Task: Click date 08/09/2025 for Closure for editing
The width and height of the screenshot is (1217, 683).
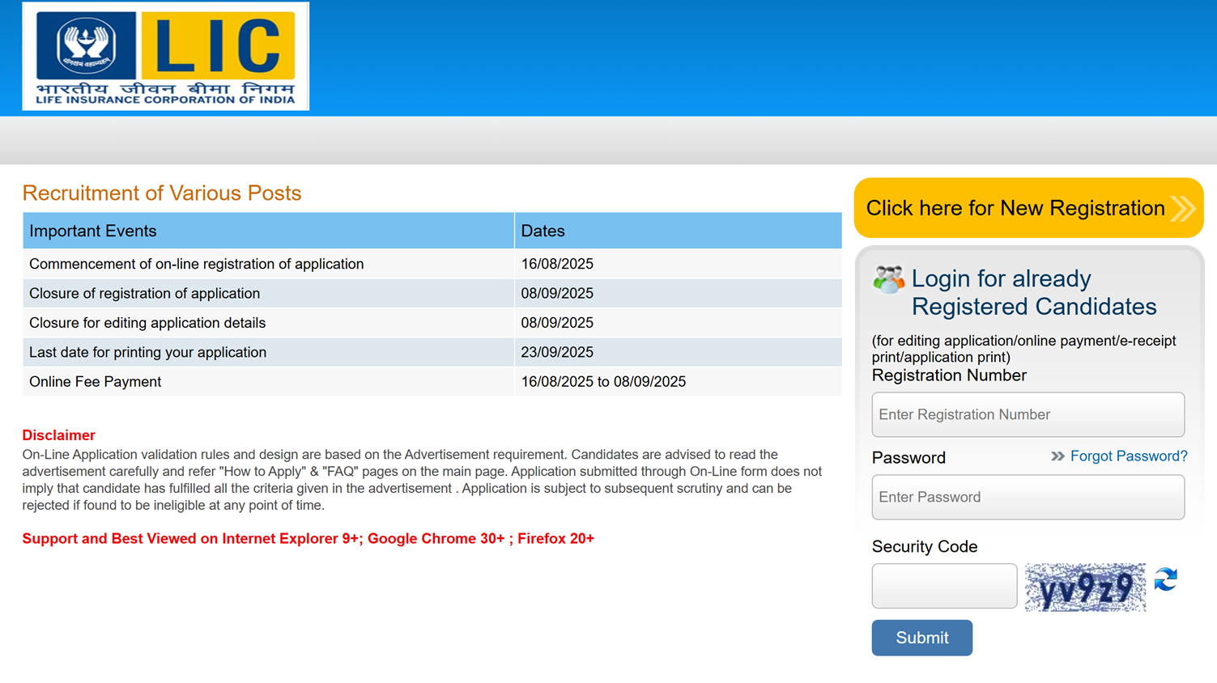Action: [557, 323]
